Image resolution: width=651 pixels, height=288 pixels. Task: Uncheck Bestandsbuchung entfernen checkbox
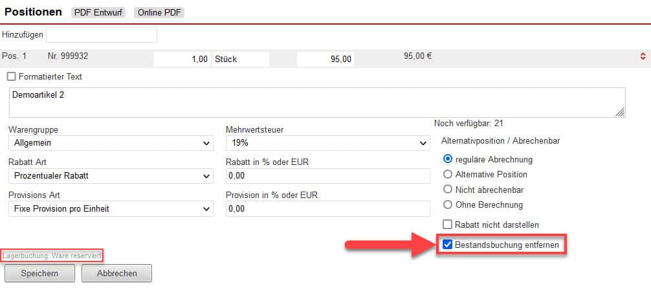(447, 245)
